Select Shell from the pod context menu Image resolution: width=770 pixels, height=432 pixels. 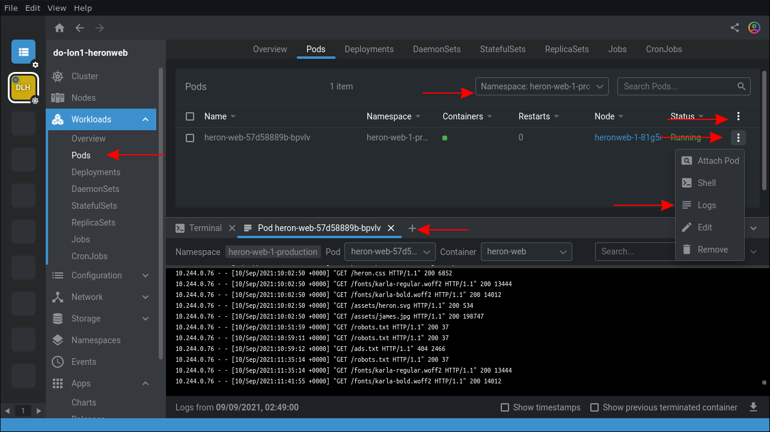pos(706,183)
